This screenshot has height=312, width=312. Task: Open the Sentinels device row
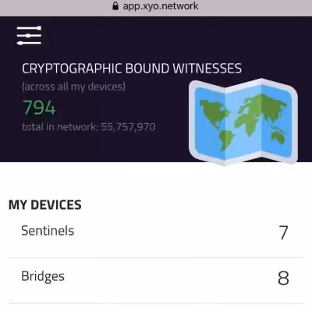click(156, 232)
